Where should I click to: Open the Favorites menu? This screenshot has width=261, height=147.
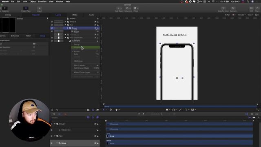click(42, 2)
